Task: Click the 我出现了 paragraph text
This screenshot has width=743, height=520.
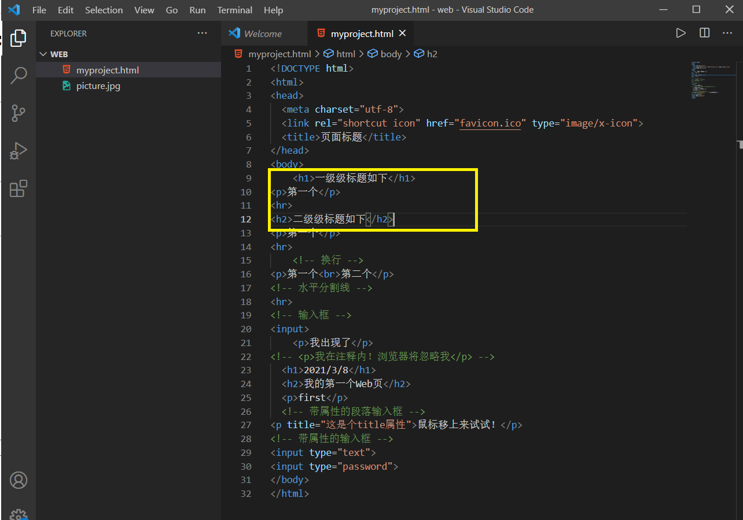Action: (x=330, y=343)
